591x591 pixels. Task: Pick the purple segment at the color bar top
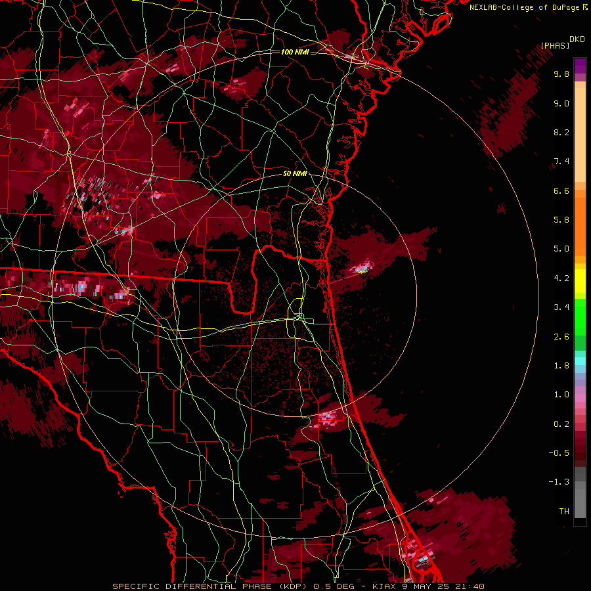[580, 66]
